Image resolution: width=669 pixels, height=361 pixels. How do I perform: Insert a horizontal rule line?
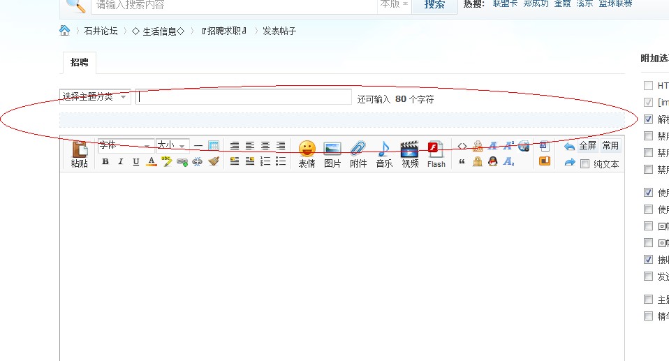click(x=198, y=146)
